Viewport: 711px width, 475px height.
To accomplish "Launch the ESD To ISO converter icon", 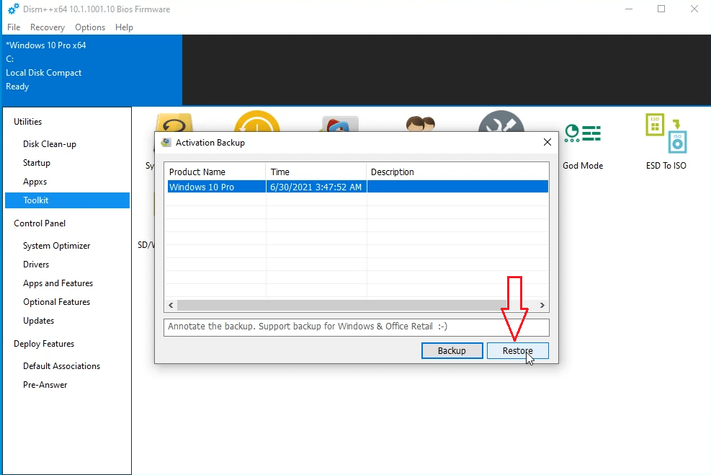I will pyautogui.click(x=666, y=133).
